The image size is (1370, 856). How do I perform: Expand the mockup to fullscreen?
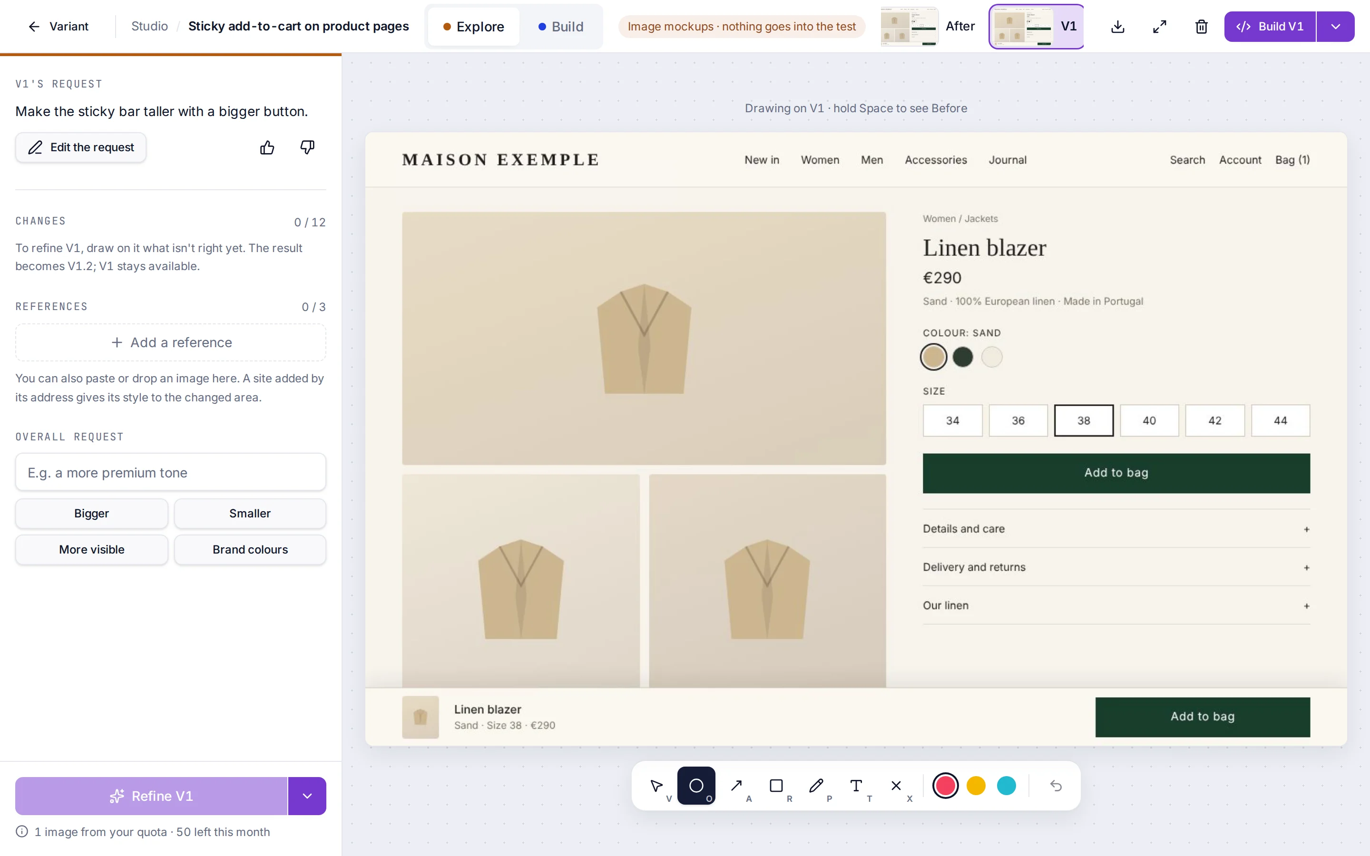pos(1159,27)
